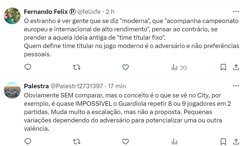Bookmark Fernando Felix's tweet
This screenshot has height=146, width=240.
[223, 67]
